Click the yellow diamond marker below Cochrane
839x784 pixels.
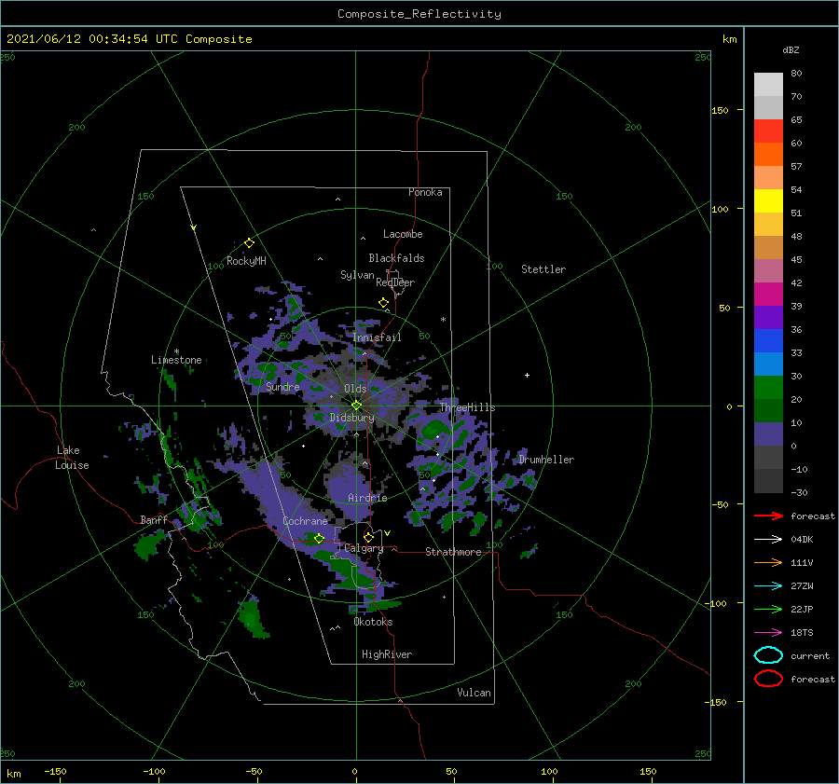coord(319,539)
